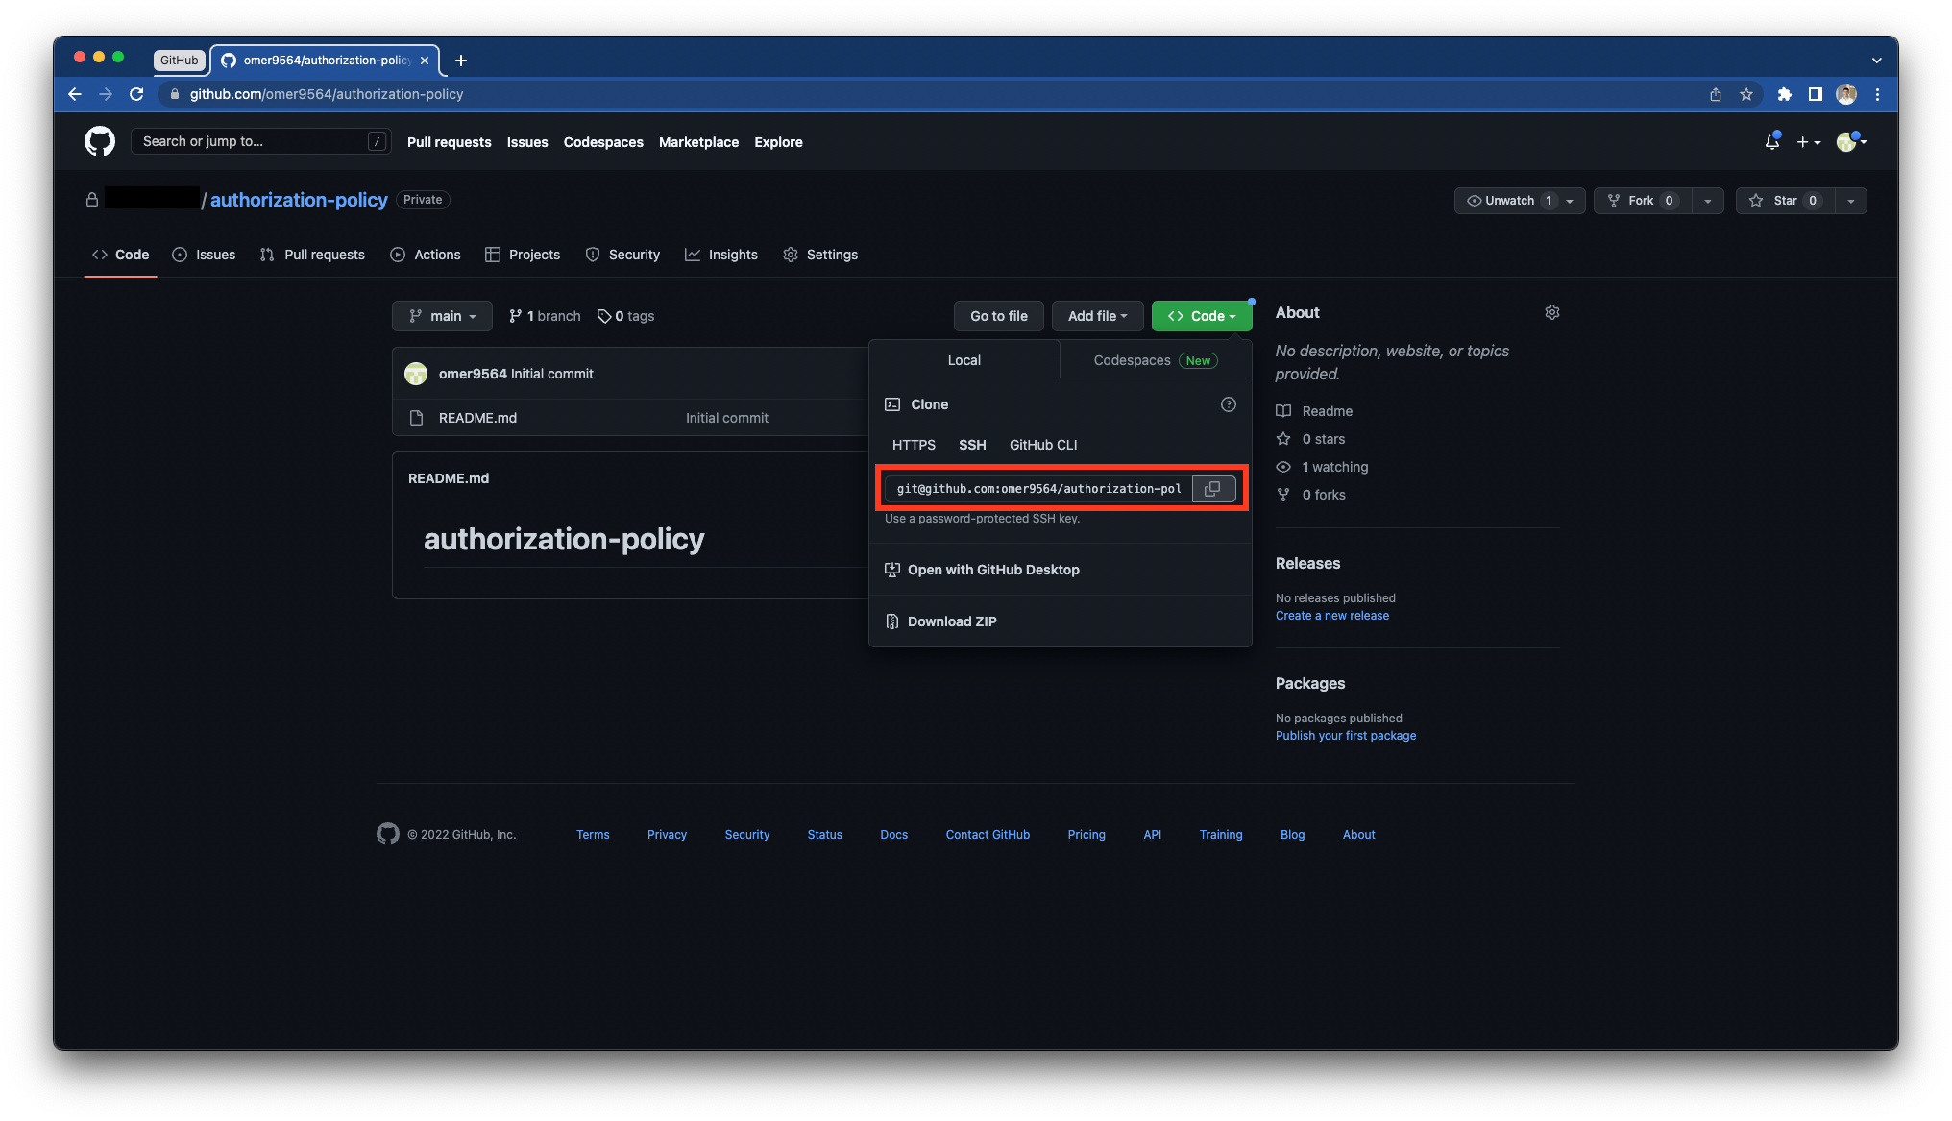Image resolution: width=1952 pixels, height=1121 pixels.
Task: Open the main branch selector dropdown
Action: [442, 316]
